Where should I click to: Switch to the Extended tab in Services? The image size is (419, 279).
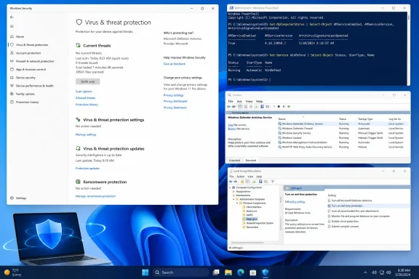tap(235, 161)
